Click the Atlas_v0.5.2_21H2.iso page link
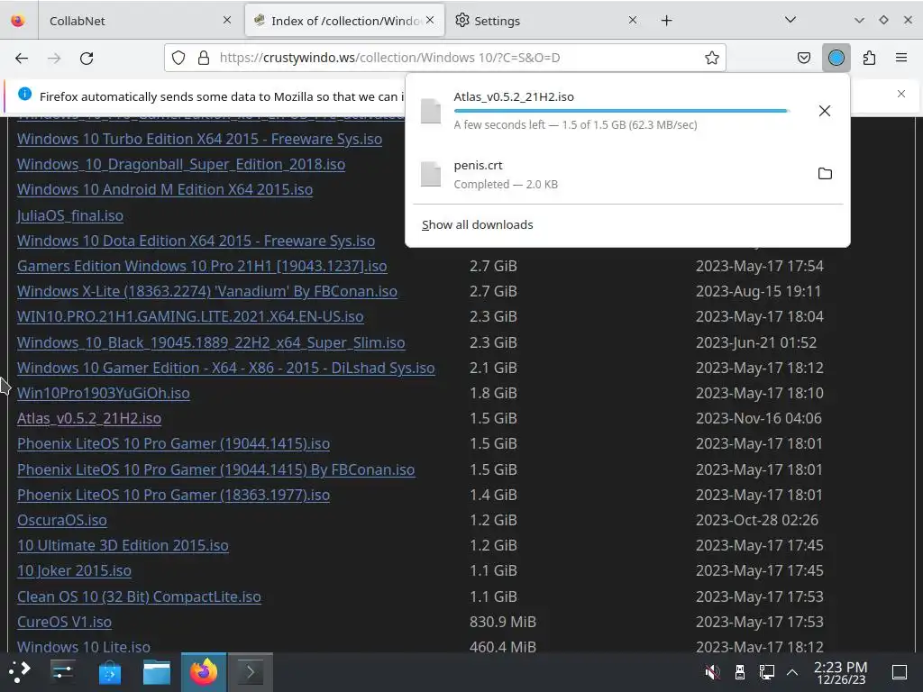 point(89,418)
